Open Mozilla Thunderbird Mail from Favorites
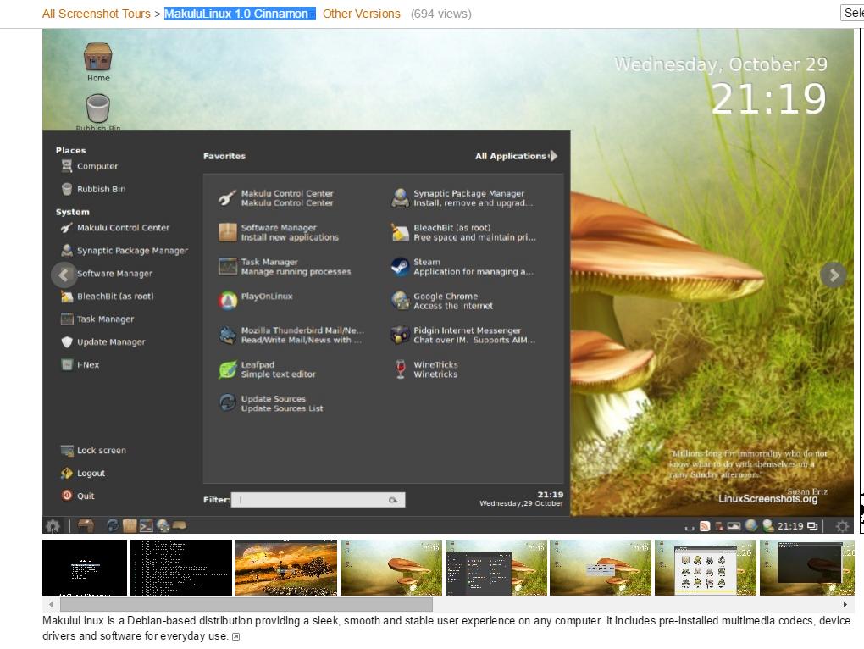 click(x=291, y=335)
